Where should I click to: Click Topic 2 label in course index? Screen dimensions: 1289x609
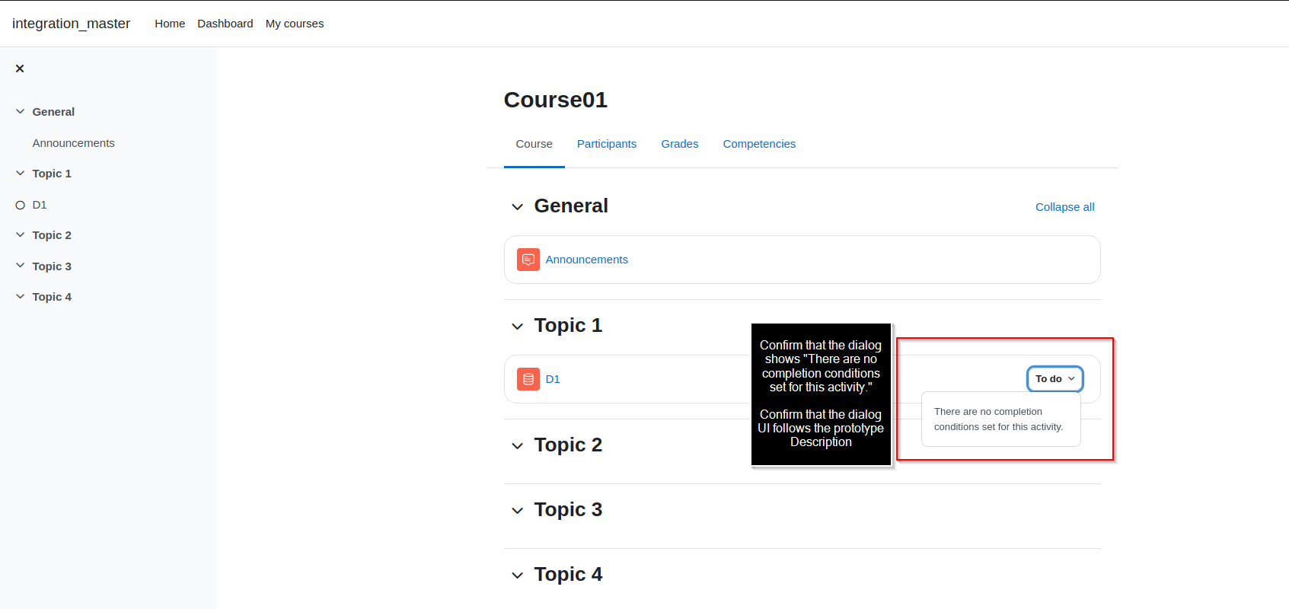click(x=52, y=235)
